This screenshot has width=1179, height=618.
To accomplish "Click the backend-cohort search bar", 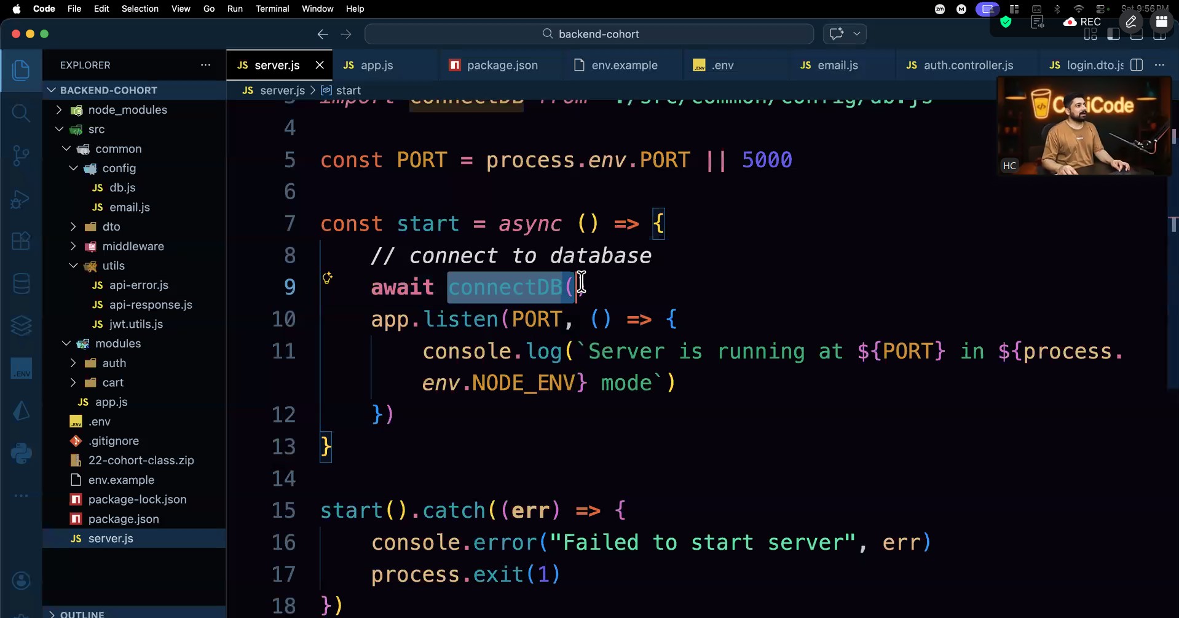I will 589,34.
